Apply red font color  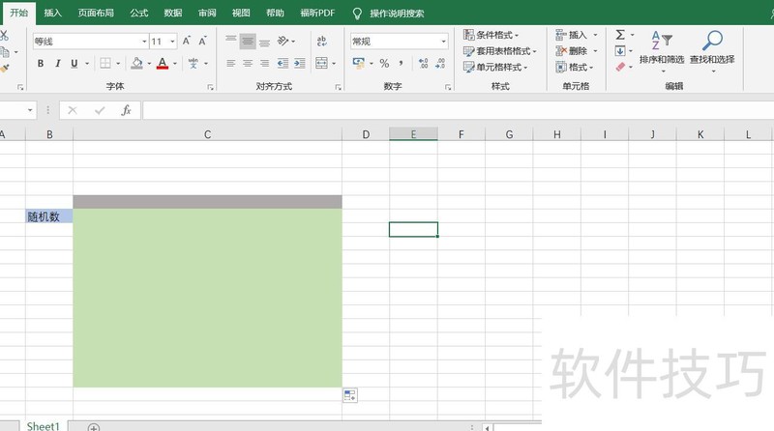pyautogui.click(x=163, y=63)
